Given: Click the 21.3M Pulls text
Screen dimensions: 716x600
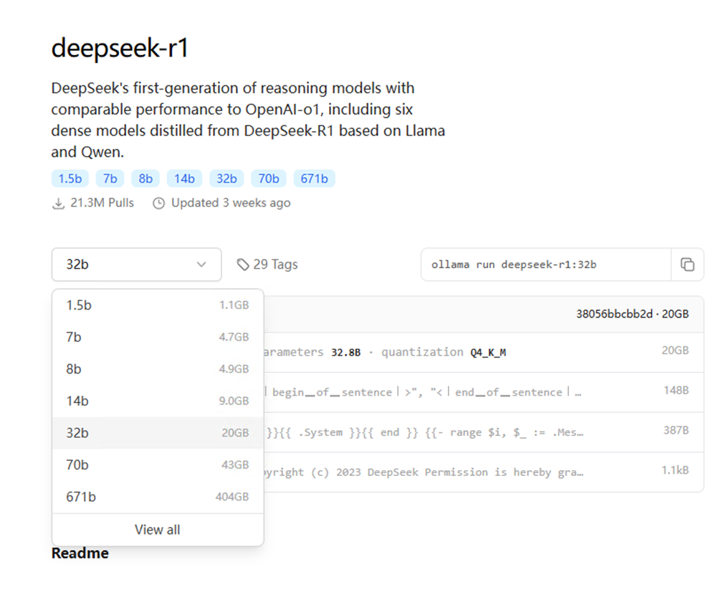Looking at the screenshot, I should pyautogui.click(x=102, y=203).
